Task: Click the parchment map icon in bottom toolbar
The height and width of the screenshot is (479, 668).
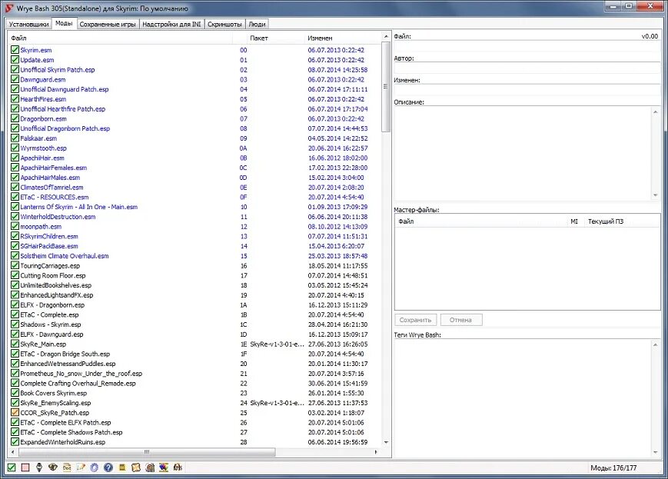Action: click(x=136, y=467)
